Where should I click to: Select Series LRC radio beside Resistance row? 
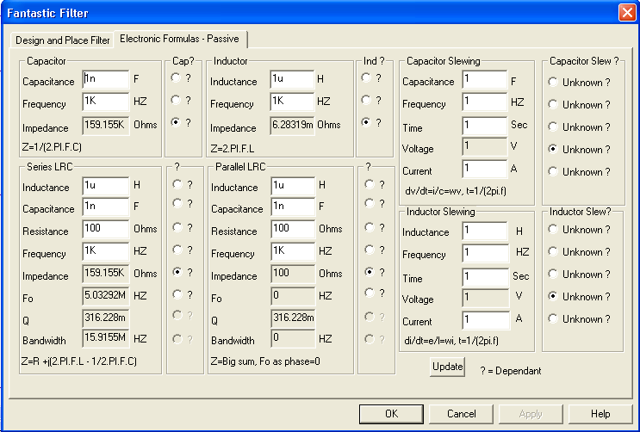coord(177,228)
